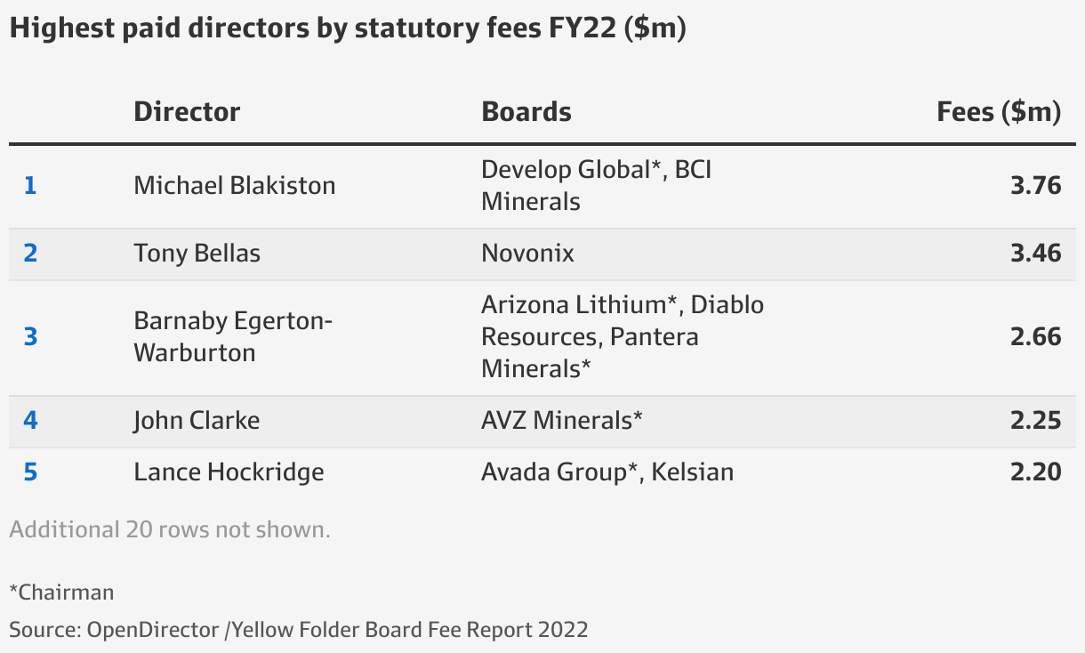Click the OpenDirector source credit line
The width and height of the screenshot is (1085, 653).
pyautogui.click(x=299, y=630)
